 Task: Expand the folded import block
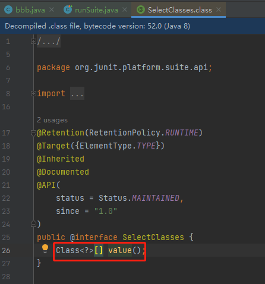[x=33, y=93]
